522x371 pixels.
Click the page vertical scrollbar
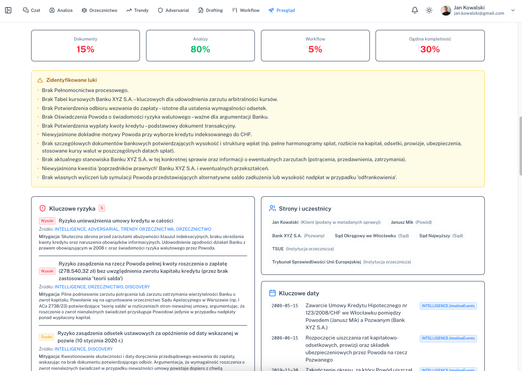[520, 147]
